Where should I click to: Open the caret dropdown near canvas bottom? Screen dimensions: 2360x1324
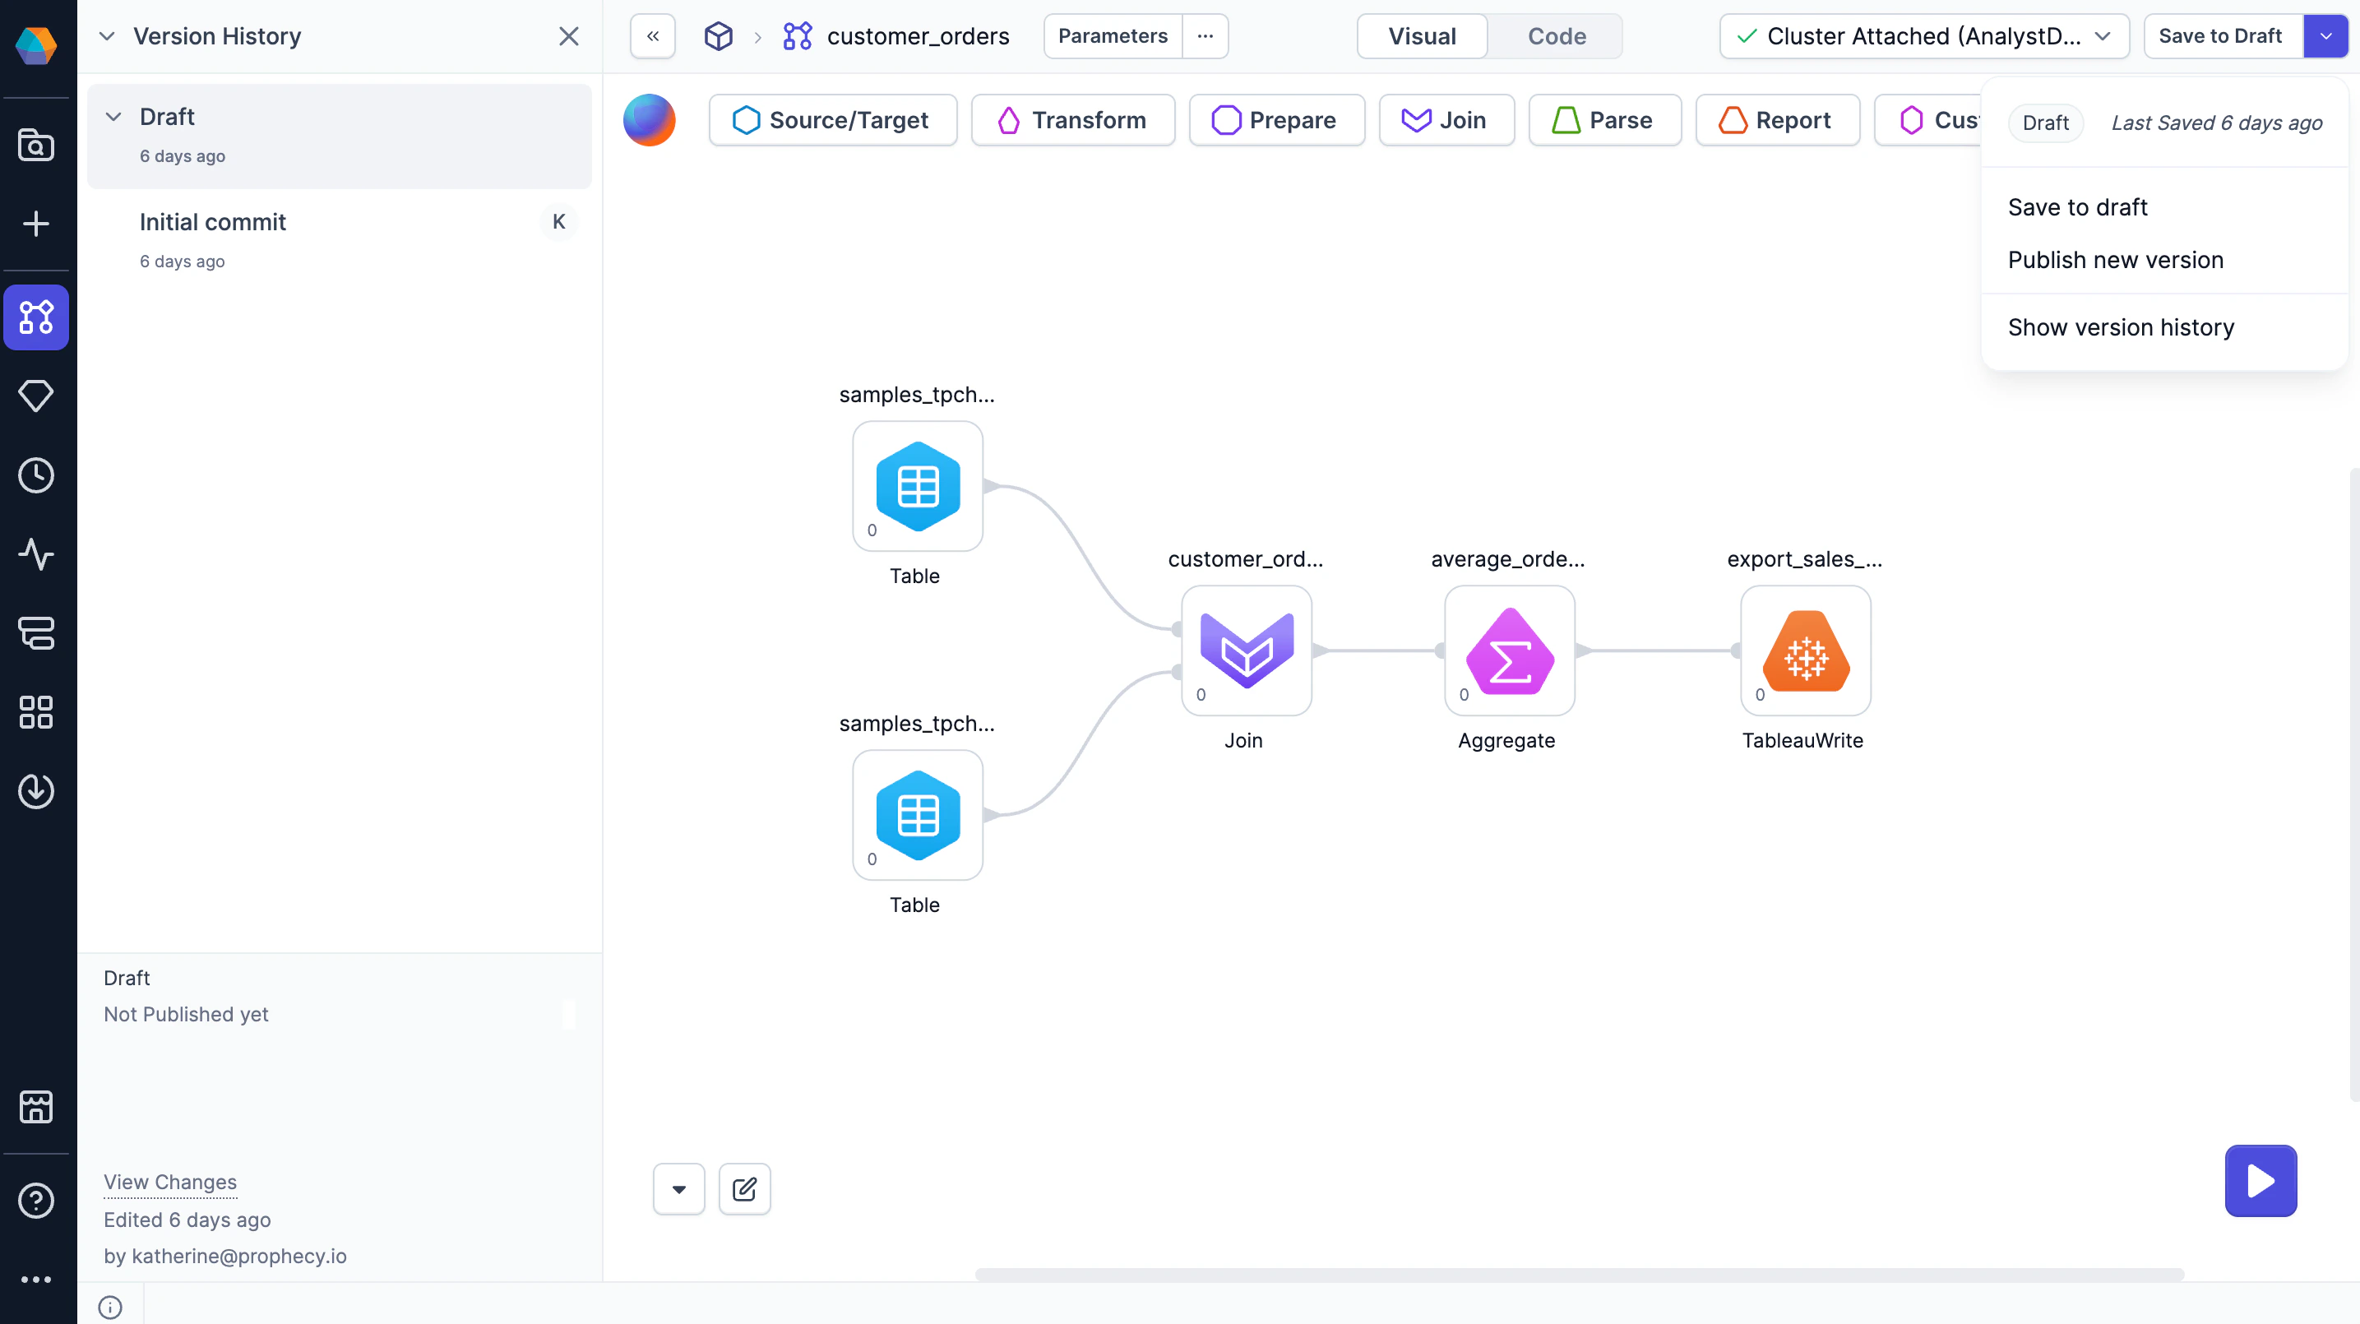[679, 1189]
